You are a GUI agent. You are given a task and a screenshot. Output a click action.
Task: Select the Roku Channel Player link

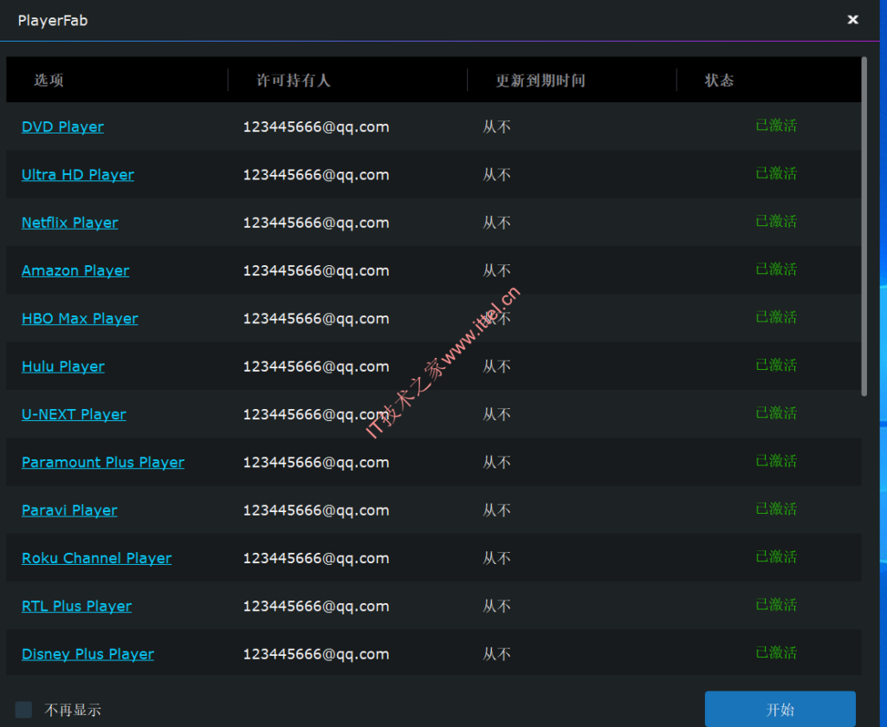click(x=96, y=558)
